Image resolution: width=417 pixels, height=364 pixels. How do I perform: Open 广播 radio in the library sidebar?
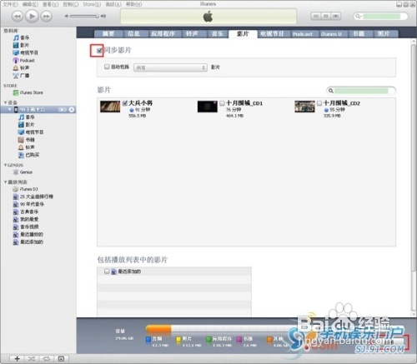[x=22, y=75]
